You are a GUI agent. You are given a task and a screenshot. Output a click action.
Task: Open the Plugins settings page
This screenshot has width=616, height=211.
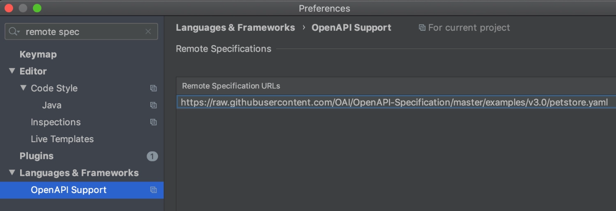point(37,156)
